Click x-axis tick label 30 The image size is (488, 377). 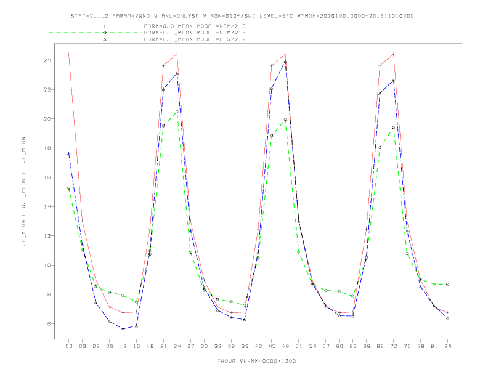coord(204,346)
